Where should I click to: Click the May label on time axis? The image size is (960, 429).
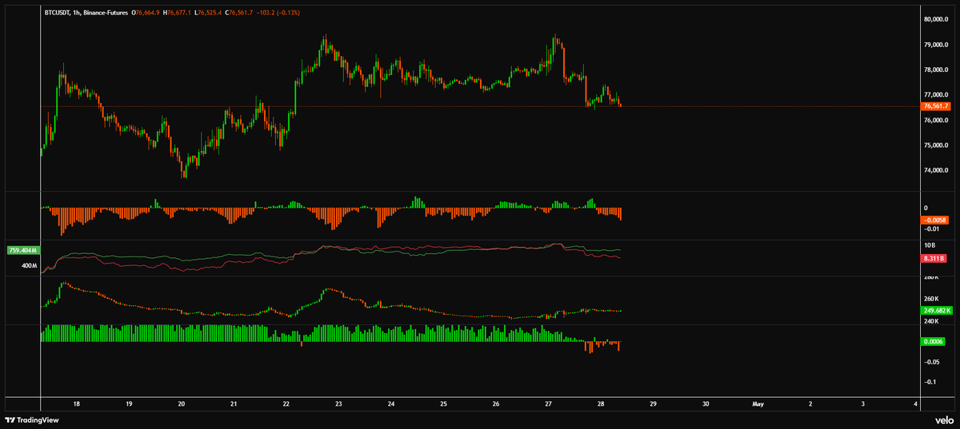pos(758,404)
